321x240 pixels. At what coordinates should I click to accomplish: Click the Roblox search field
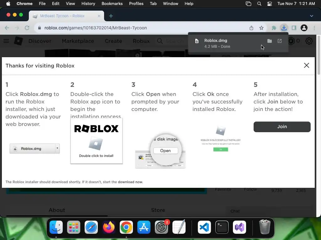click(175, 41)
